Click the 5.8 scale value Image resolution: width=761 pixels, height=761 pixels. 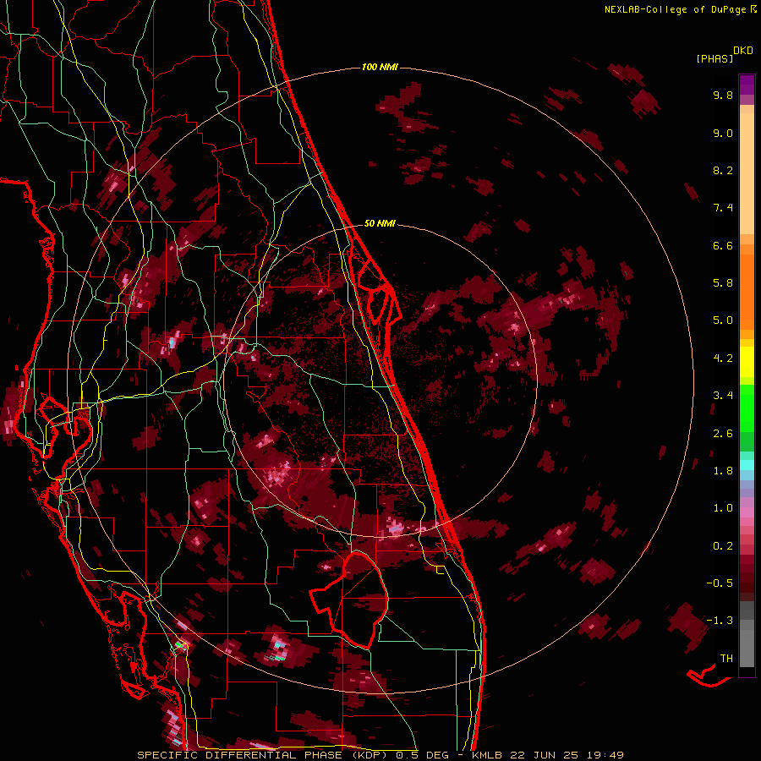[x=723, y=283]
